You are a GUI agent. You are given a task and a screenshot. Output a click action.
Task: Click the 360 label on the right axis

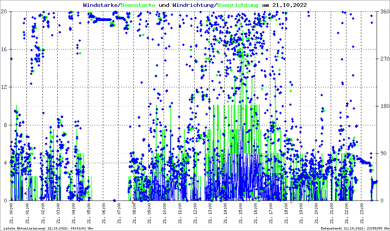384,12
